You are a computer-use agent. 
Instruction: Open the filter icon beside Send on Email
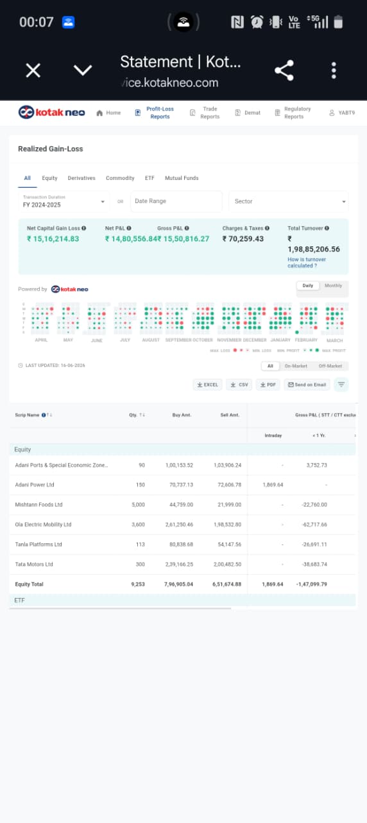coord(341,384)
